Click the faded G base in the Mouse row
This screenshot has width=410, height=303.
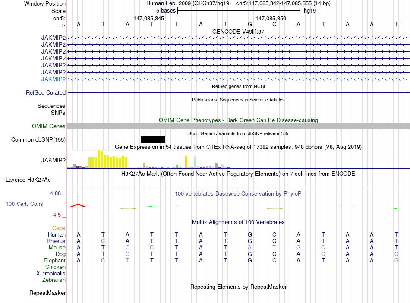pos(298,248)
